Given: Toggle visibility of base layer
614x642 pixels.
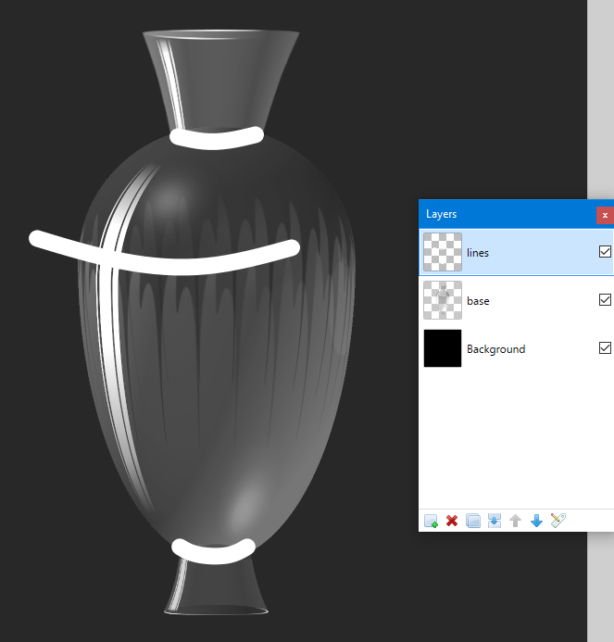Looking at the screenshot, I should pos(605,300).
